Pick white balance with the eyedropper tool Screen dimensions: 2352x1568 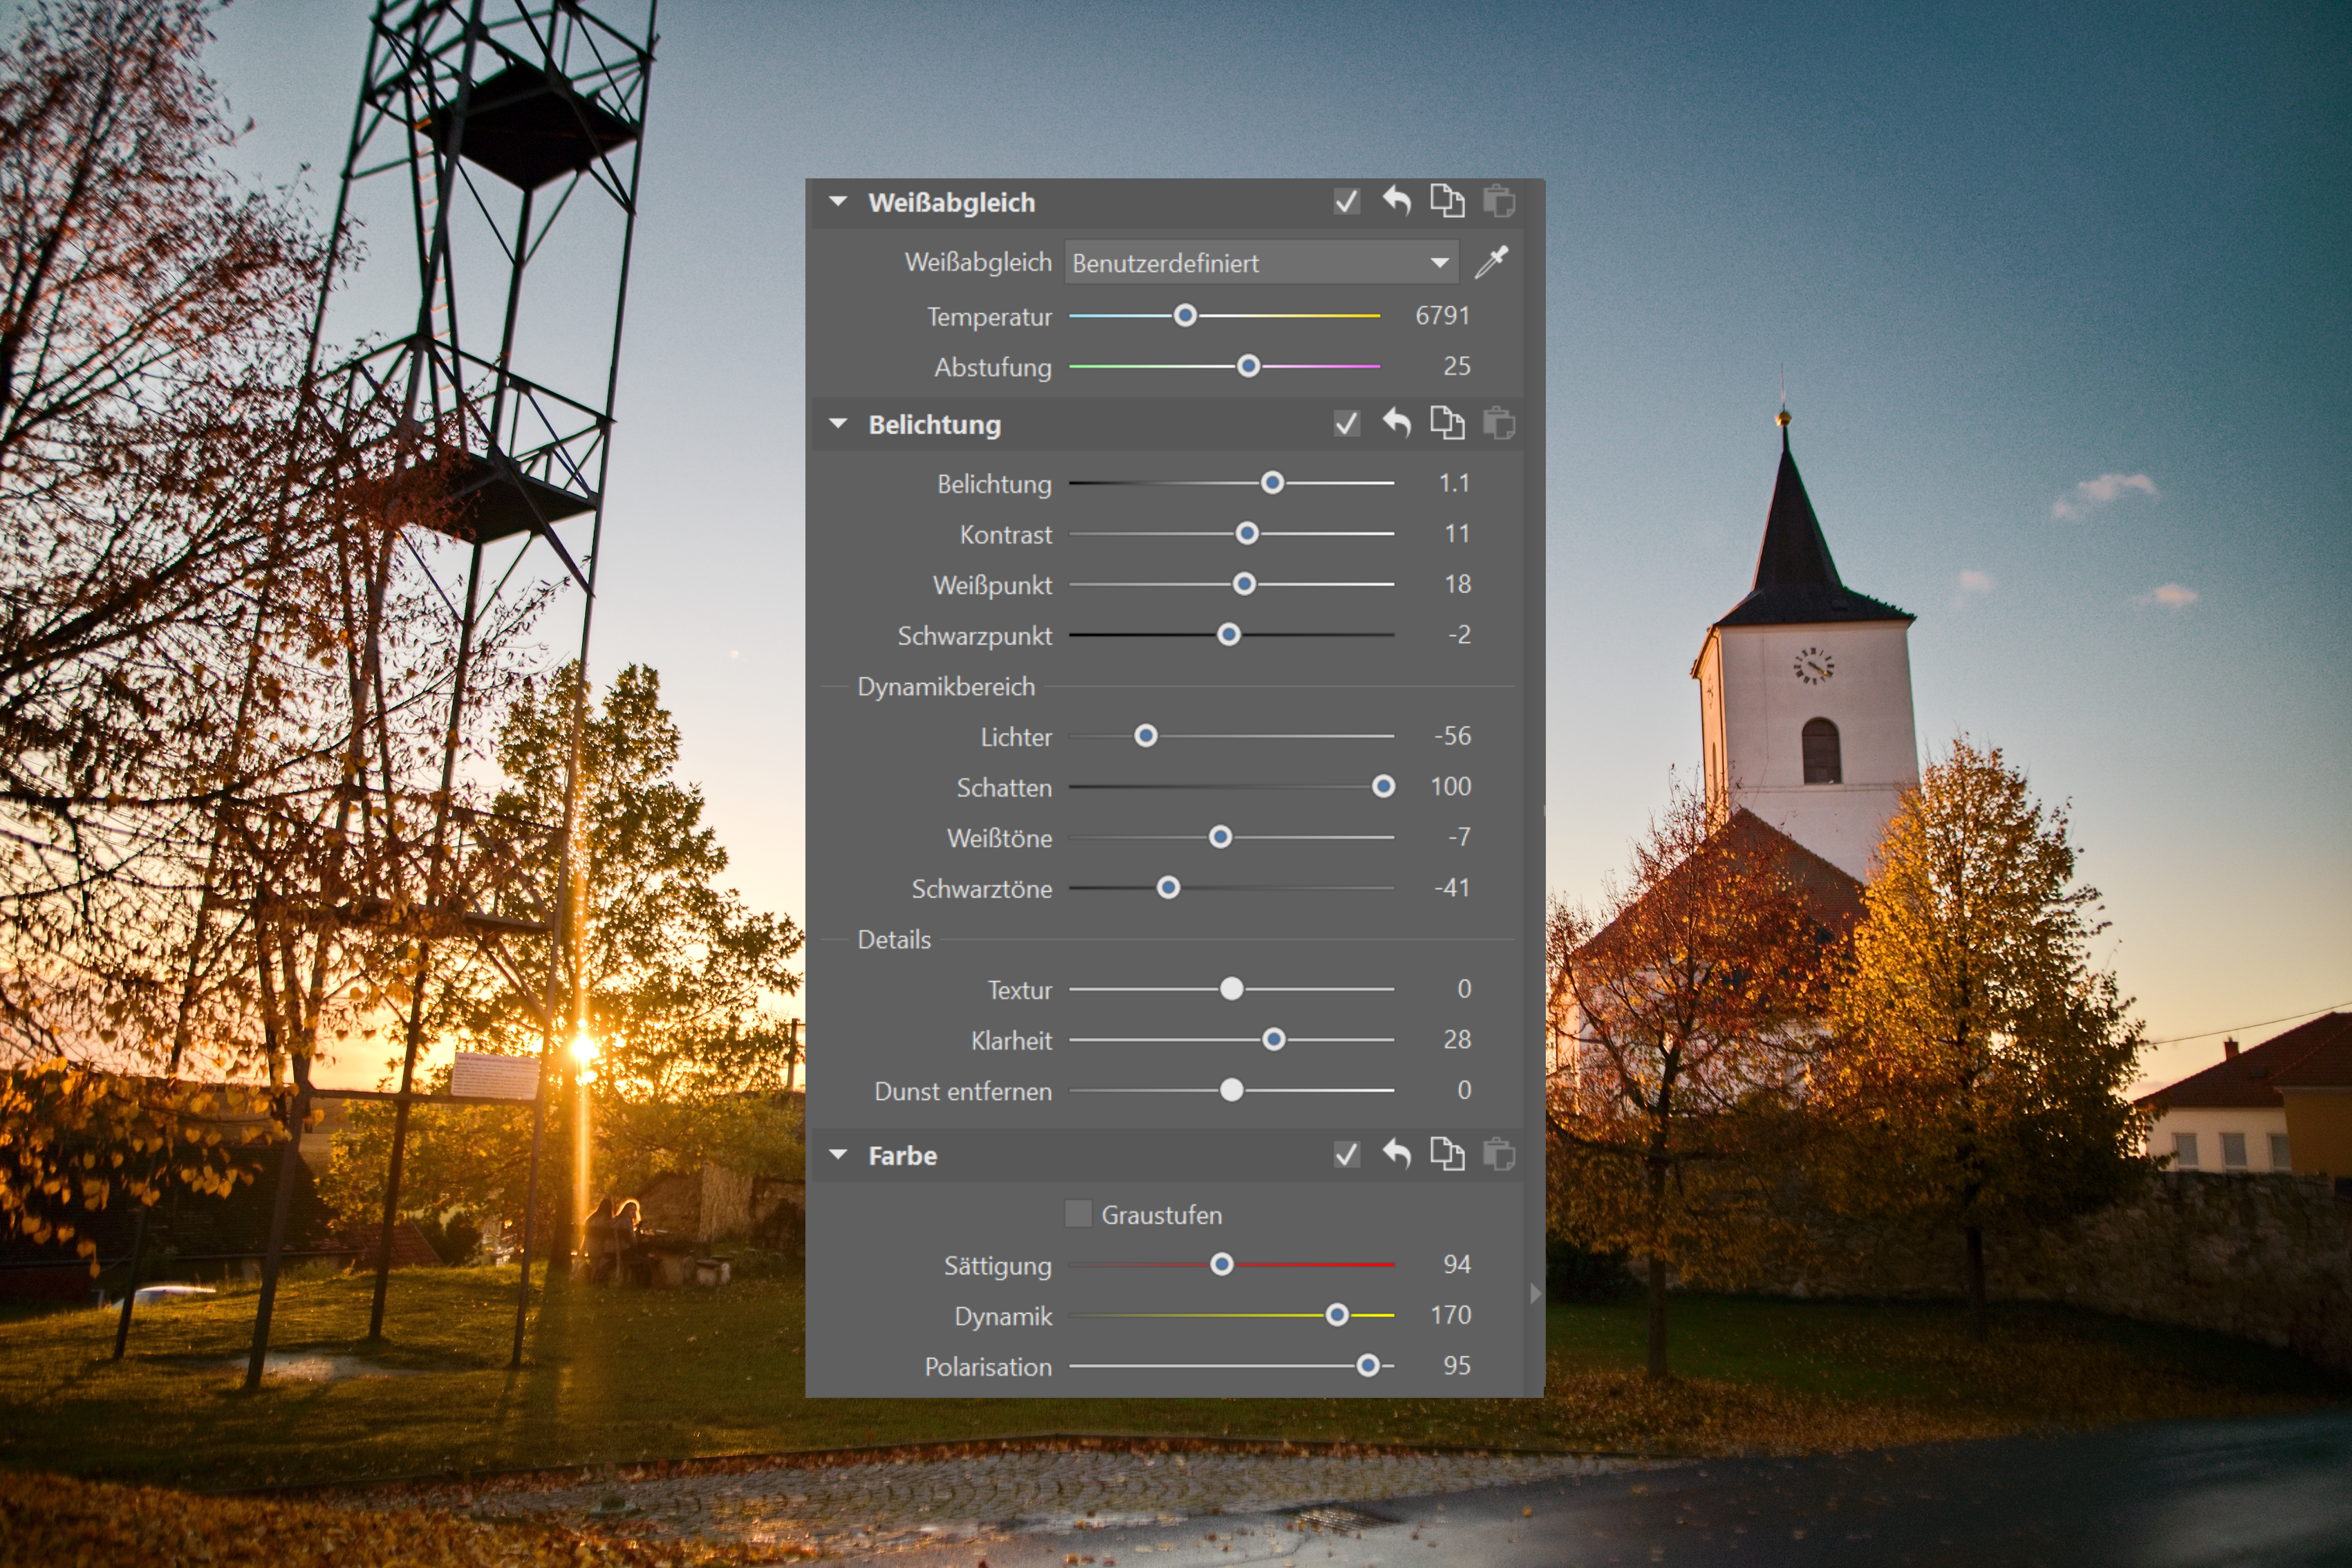[1491, 262]
